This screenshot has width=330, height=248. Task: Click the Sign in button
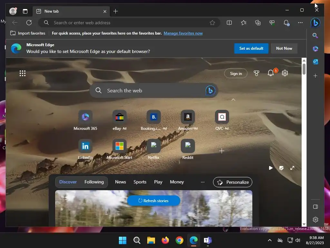coord(236,73)
